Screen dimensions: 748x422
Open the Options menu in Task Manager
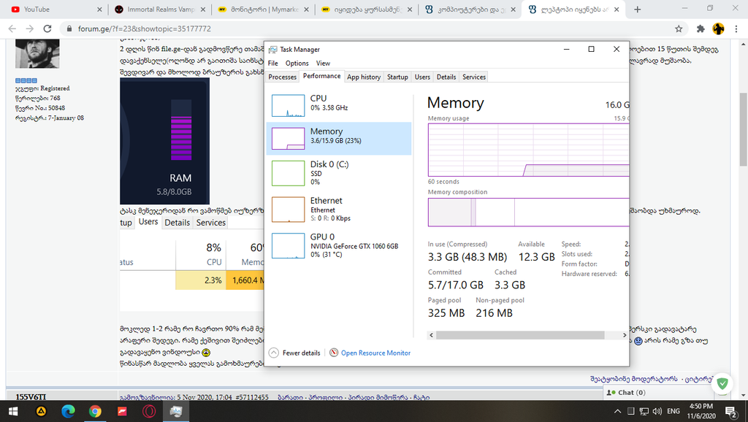[297, 63]
